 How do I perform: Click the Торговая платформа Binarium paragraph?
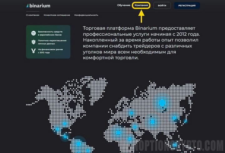[141, 43]
